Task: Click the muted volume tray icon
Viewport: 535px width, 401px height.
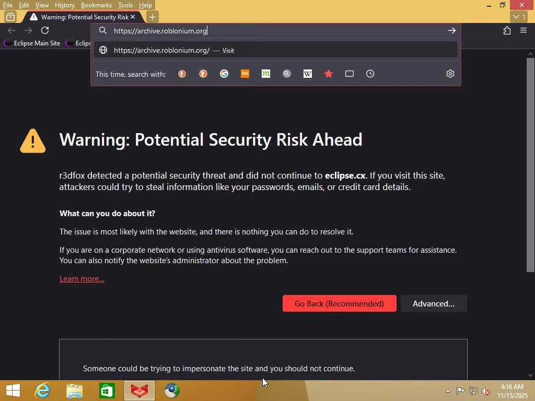Action: click(486, 391)
